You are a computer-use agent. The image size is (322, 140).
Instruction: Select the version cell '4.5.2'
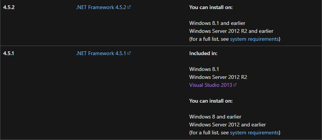[x=9, y=8]
